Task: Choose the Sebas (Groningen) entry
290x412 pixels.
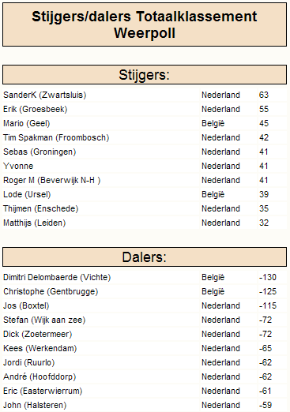Action: [x=40, y=152]
